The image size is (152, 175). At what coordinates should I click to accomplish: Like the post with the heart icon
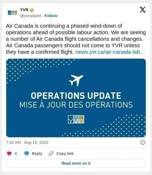point(9,154)
